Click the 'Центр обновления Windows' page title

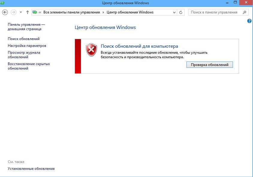click(105, 27)
